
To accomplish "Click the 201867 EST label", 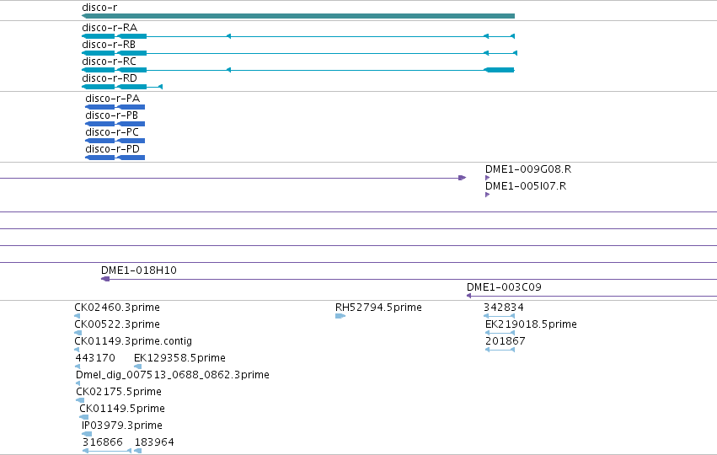I will pos(506,341).
